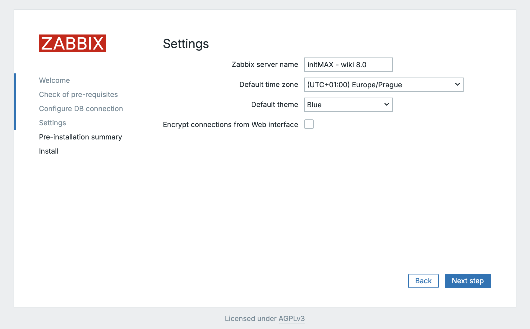Click Pre-installation summary in the step list
The image size is (530, 329).
coord(80,137)
